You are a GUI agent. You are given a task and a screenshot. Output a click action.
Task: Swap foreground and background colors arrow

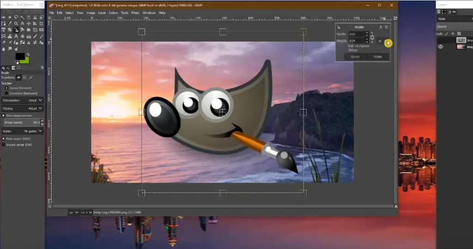pos(28,55)
